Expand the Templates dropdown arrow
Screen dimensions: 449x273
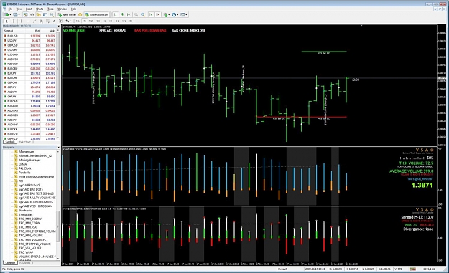(x=186, y=14)
